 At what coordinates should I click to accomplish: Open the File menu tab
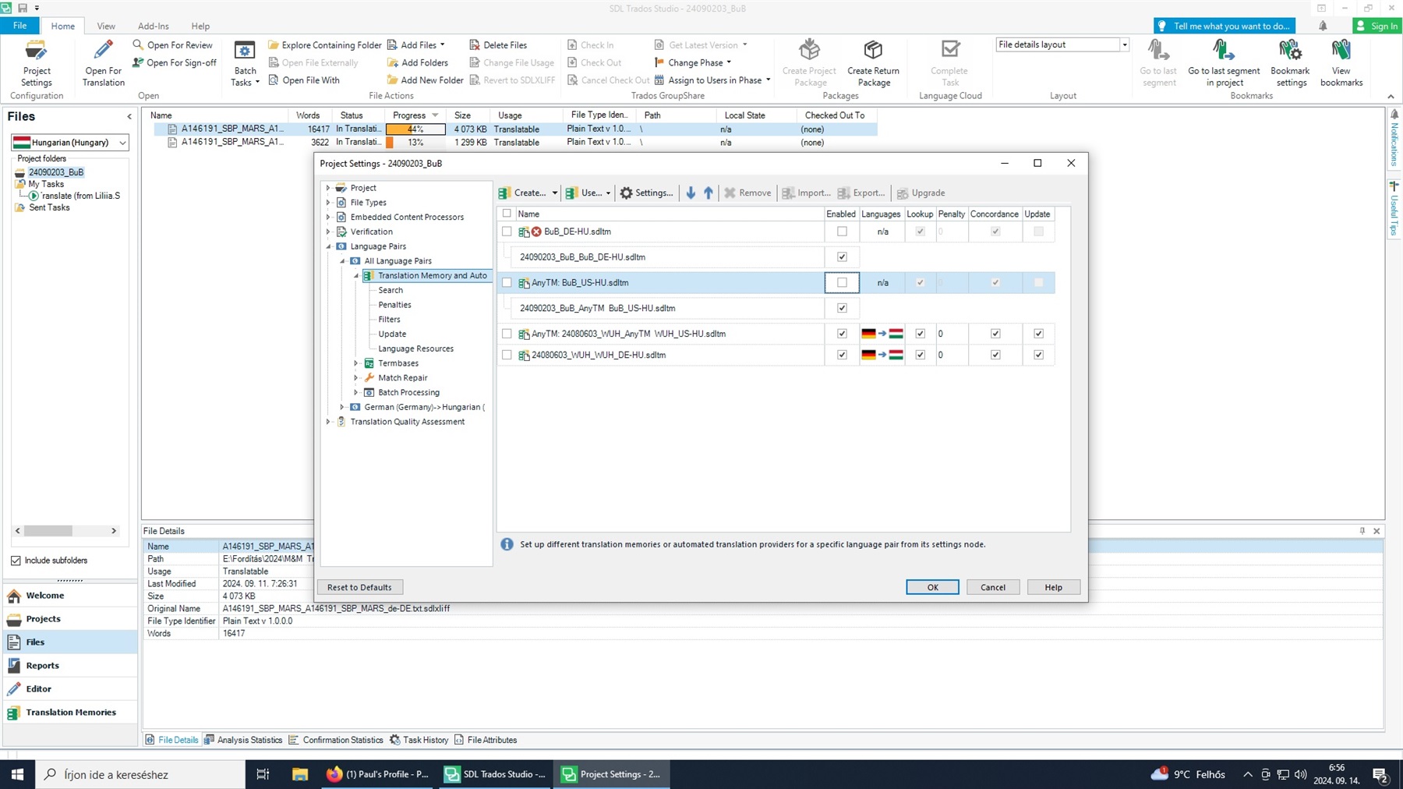pyautogui.click(x=19, y=26)
